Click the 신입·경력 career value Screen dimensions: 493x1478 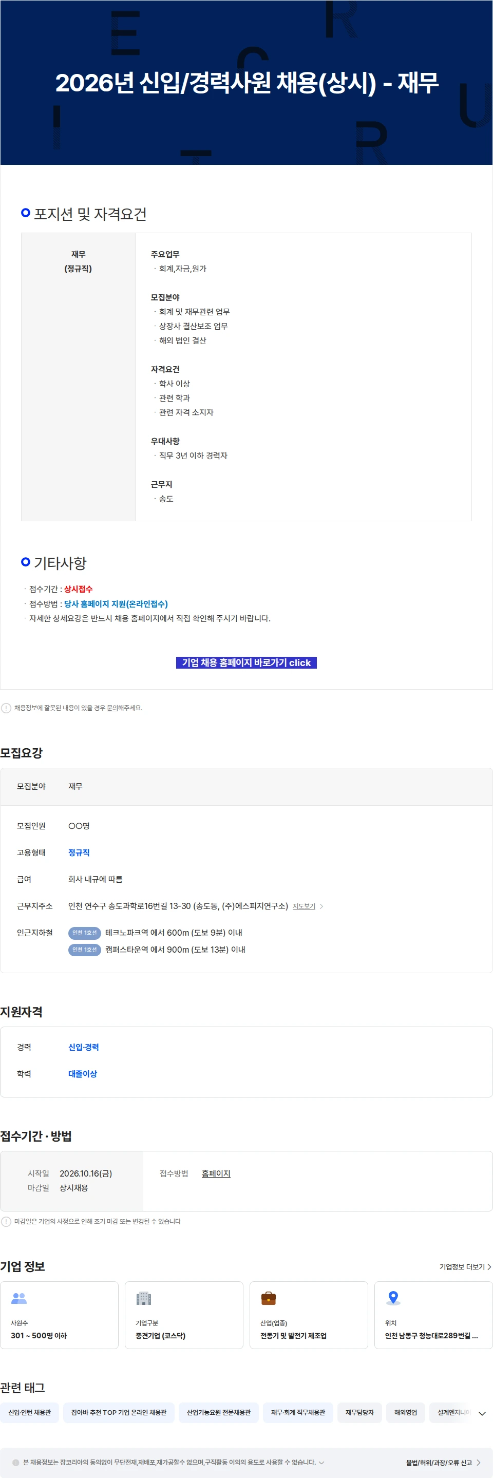[83, 1047]
